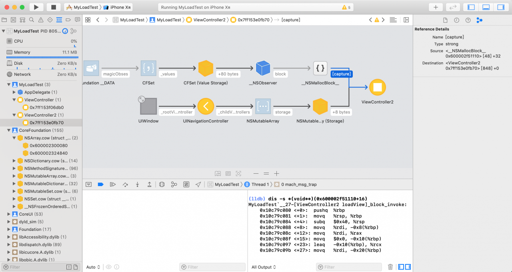Open the Breakpoint navigator icon
512x272 pixels.
click(x=68, y=20)
